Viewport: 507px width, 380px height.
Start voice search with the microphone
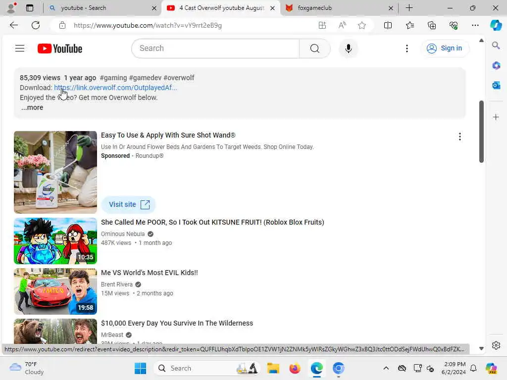click(348, 48)
